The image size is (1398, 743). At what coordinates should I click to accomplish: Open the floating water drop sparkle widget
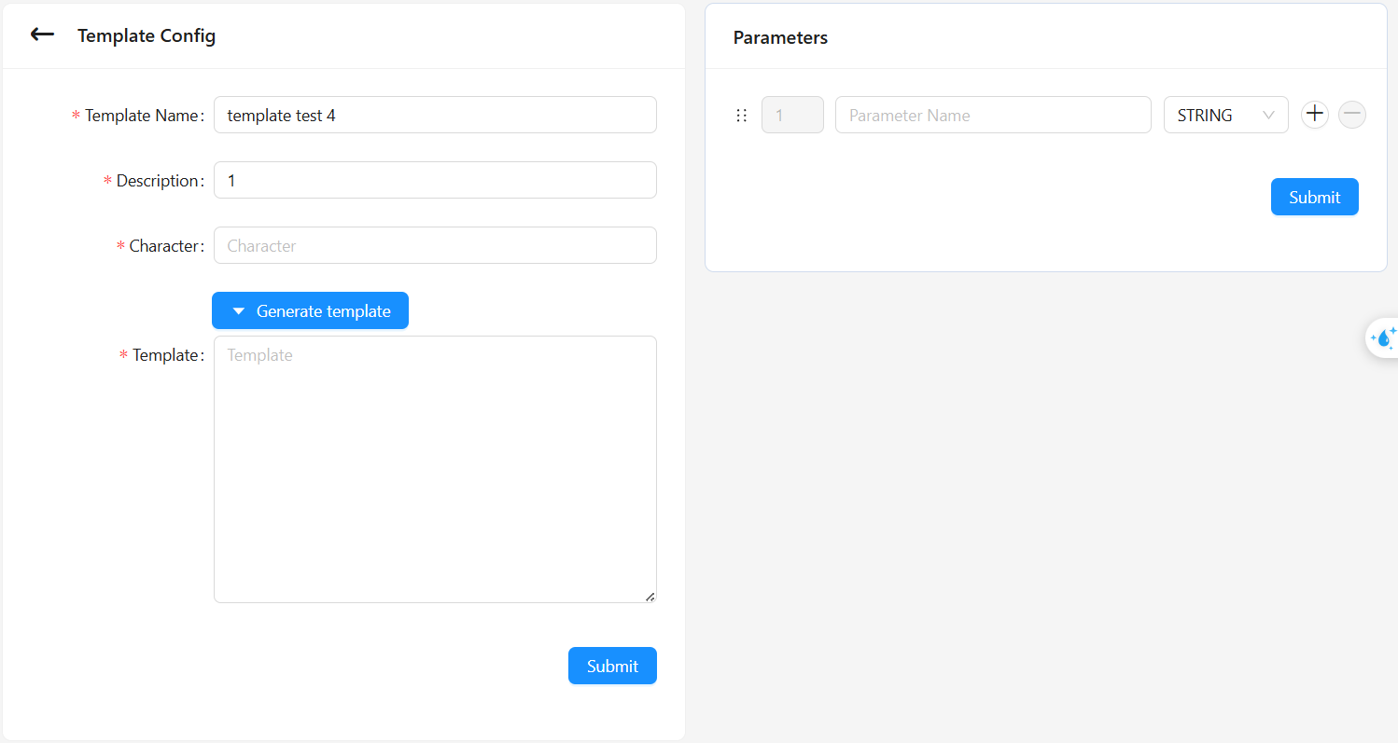point(1383,337)
